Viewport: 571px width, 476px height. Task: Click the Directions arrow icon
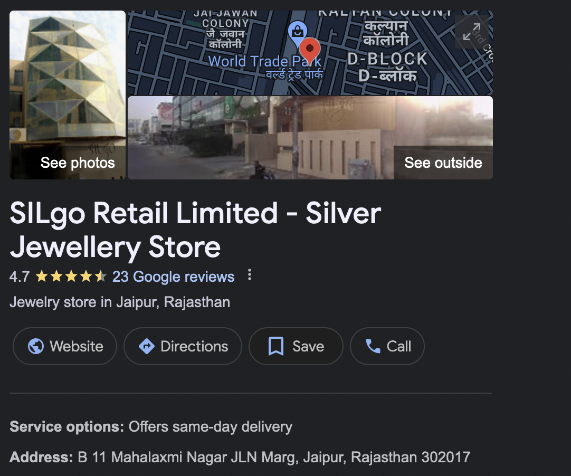pos(146,346)
